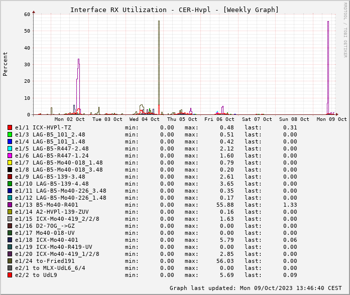Select the purple swatch for e1/13 B5-Mo40-R401
Viewport: 350px width, 295px height.
10,205
